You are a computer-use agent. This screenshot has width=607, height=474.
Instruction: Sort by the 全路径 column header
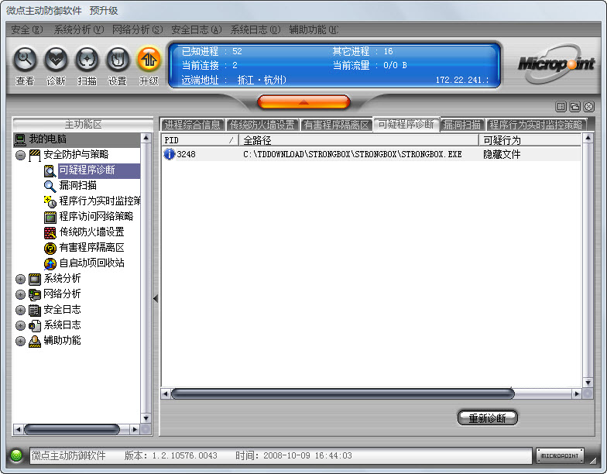click(359, 139)
